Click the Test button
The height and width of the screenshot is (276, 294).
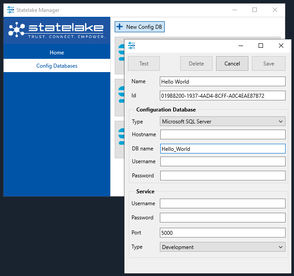click(x=144, y=64)
